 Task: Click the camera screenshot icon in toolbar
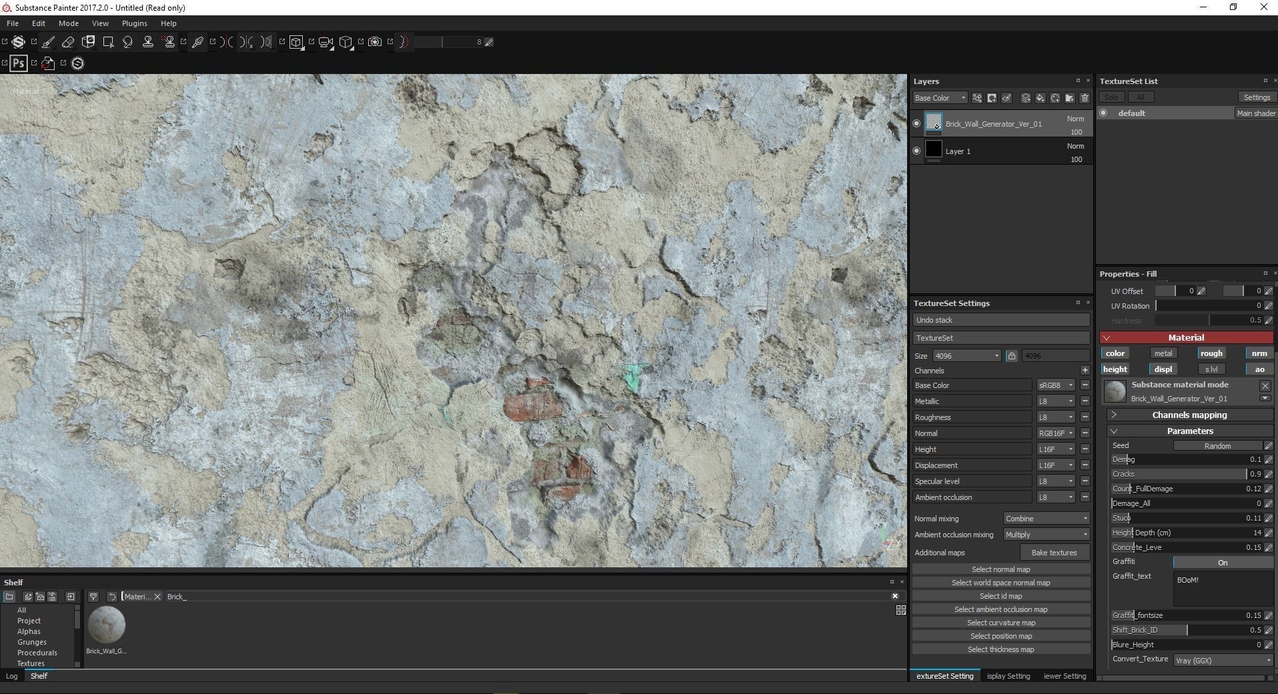(375, 42)
